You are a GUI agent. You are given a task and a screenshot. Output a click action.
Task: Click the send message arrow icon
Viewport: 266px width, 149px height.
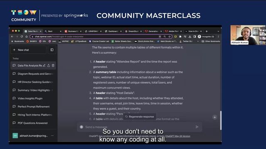tap(197, 127)
